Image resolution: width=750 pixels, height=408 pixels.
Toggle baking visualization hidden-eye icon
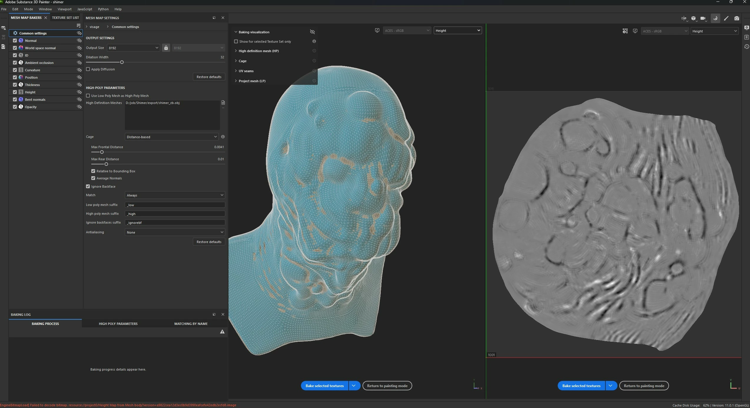tap(312, 32)
